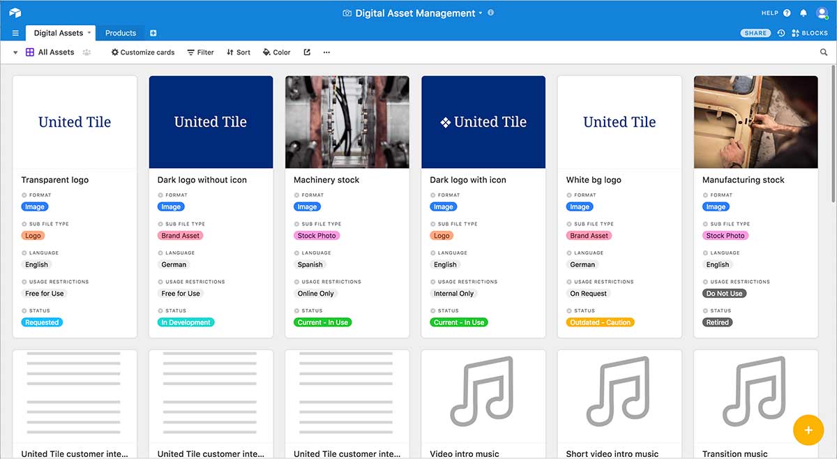
Task: Click the Internal Only restriction tag
Action: [453, 294]
